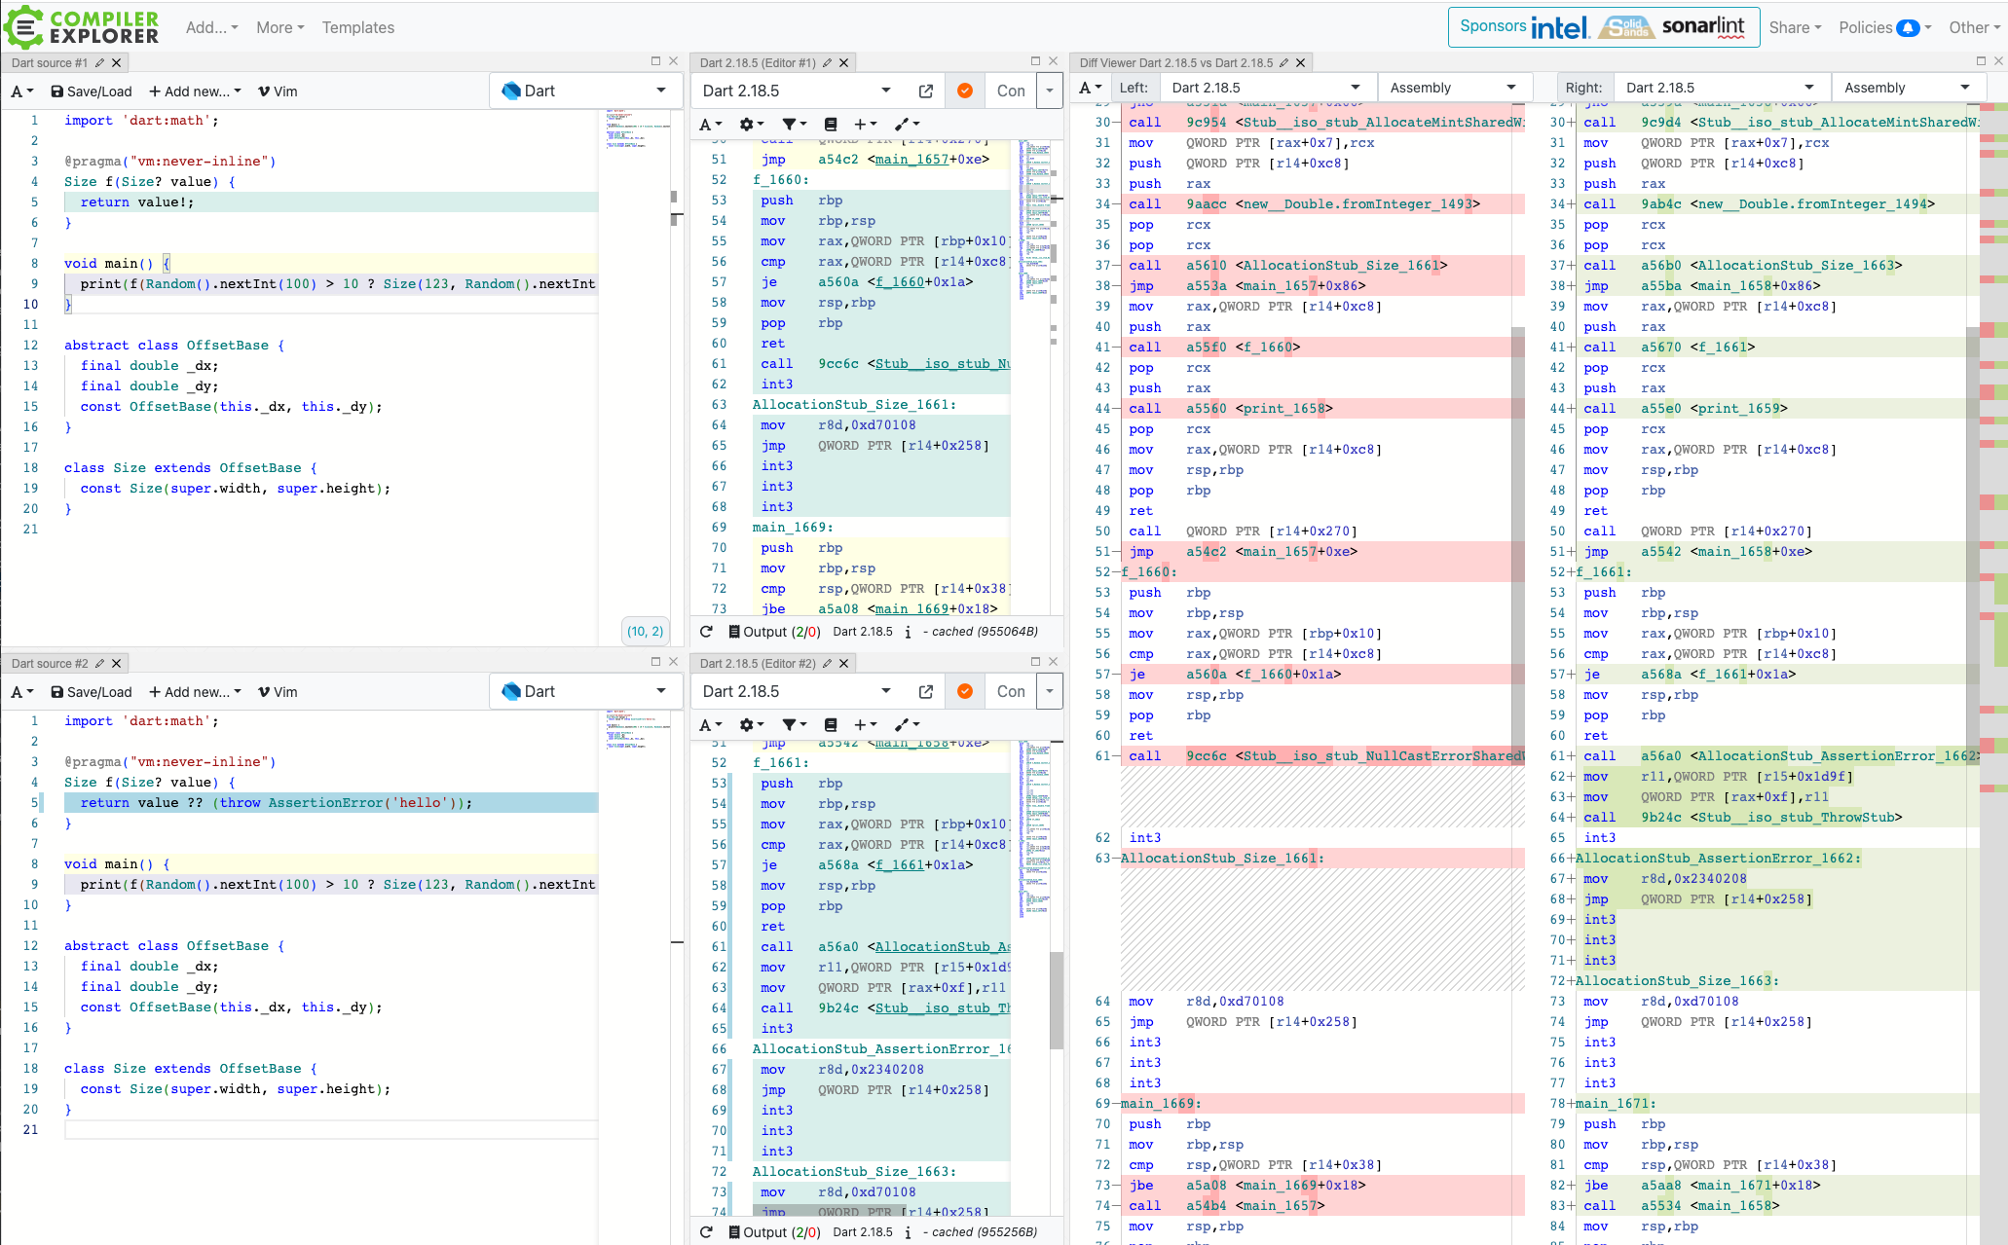Click compiler options field for Editor #2
This screenshot has width=2008, height=1245.
coord(1011,691)
